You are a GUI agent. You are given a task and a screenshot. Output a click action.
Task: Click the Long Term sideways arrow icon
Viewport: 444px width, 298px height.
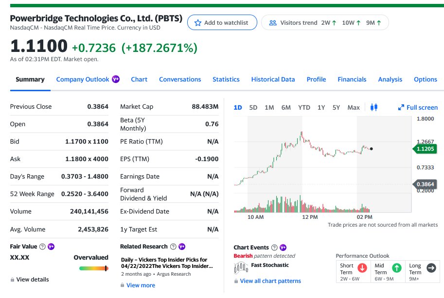pyautogui.click(x=431, y=268)
